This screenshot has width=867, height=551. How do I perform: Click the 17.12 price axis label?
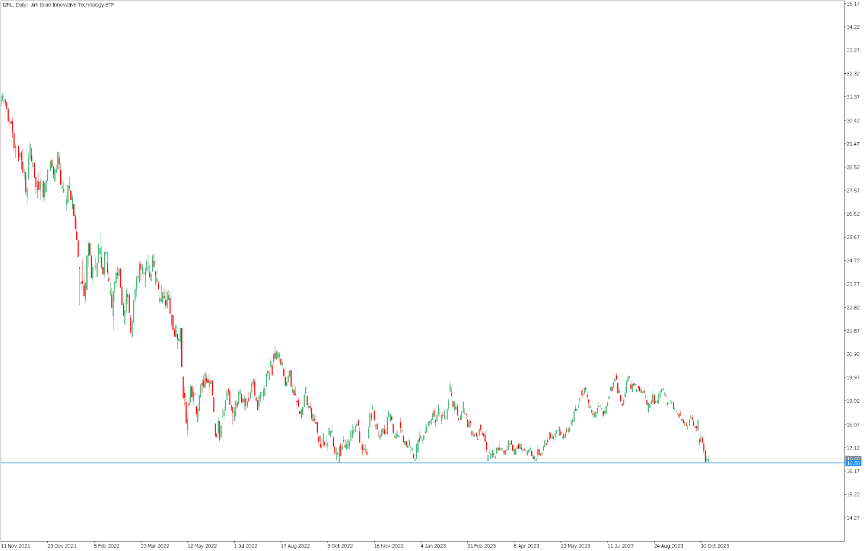pyautogui.click(x=853, y=448)
